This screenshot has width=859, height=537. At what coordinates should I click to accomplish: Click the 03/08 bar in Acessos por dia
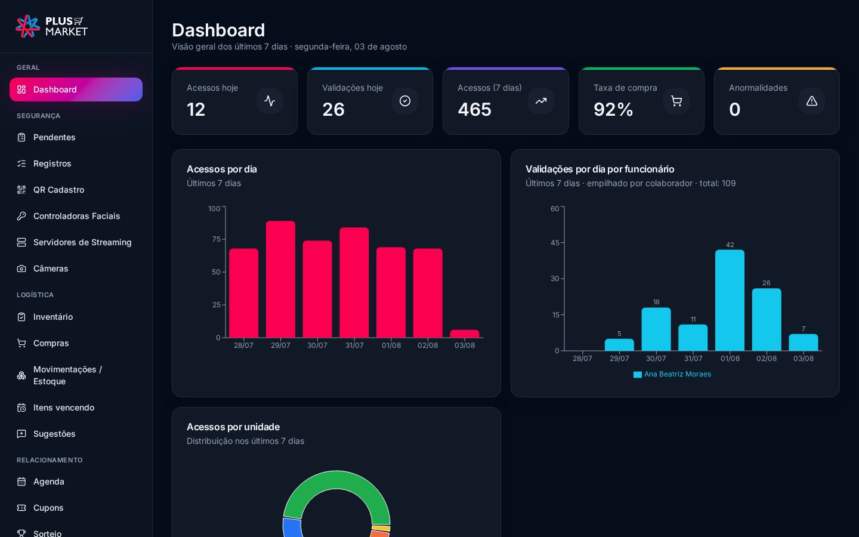(x=465, y=334)
